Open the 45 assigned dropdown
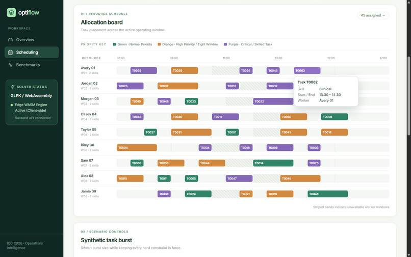 [x=373, y=15]
